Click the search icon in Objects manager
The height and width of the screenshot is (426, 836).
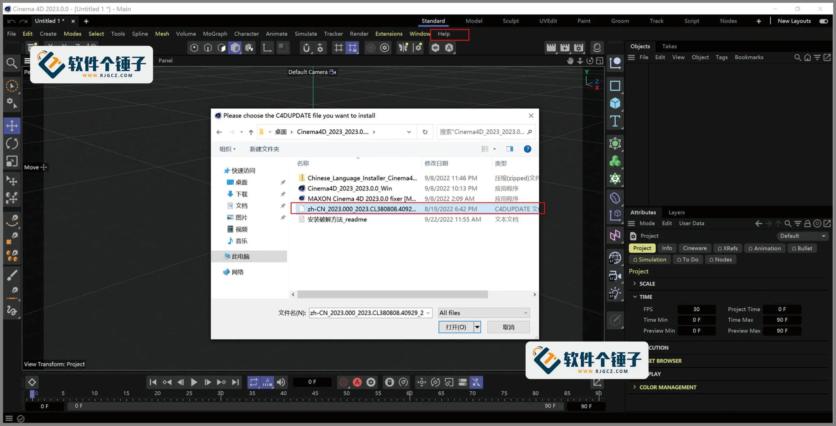[797, 57]
